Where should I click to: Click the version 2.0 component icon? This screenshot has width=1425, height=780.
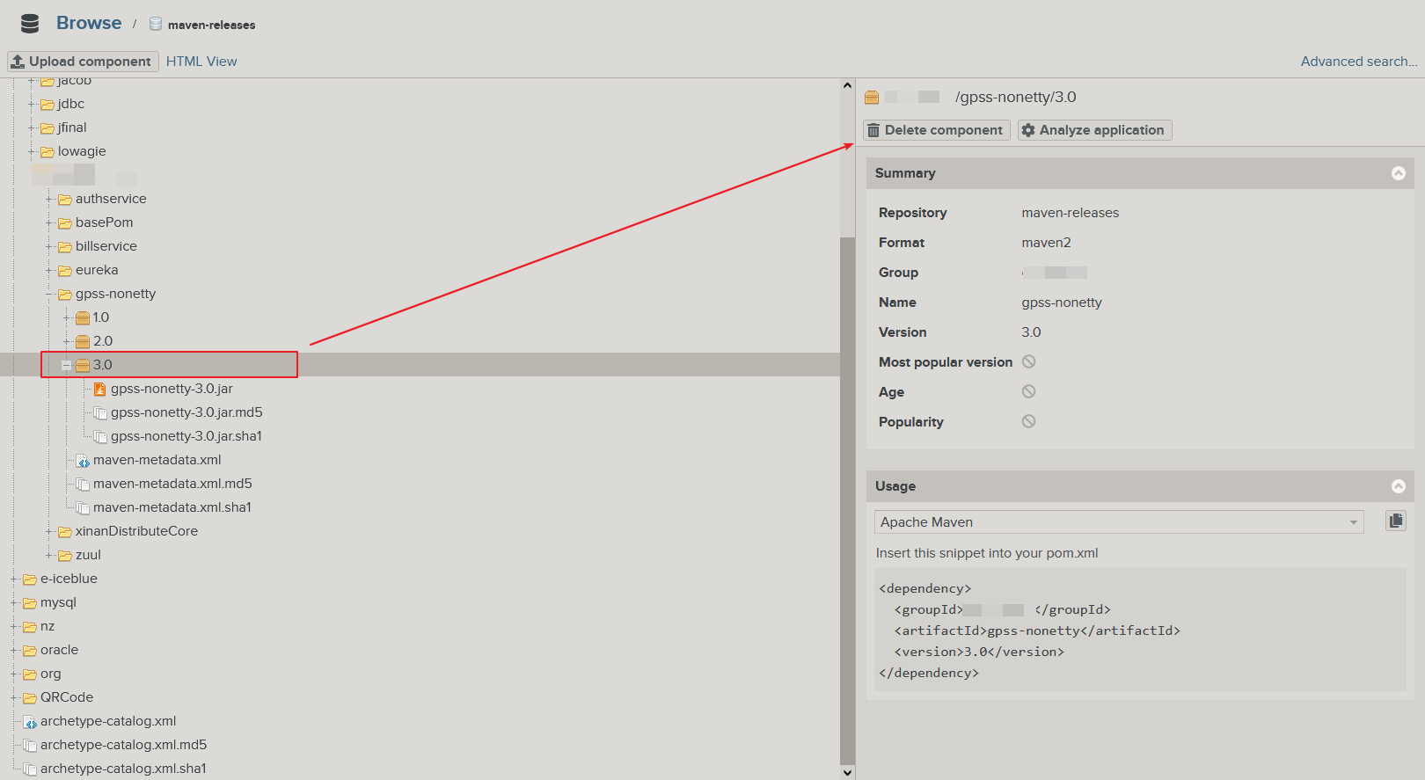[83, 341]
